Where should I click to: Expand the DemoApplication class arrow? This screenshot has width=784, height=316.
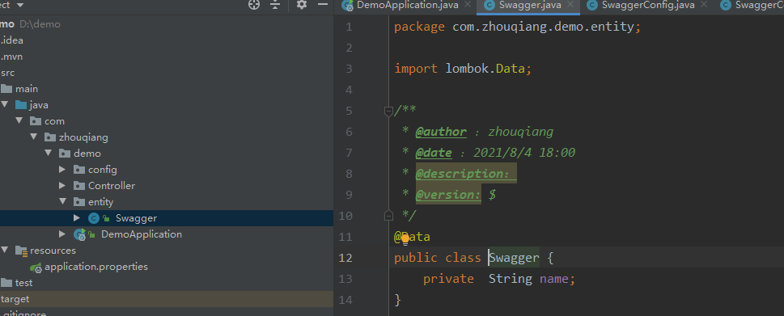[62, 234]
